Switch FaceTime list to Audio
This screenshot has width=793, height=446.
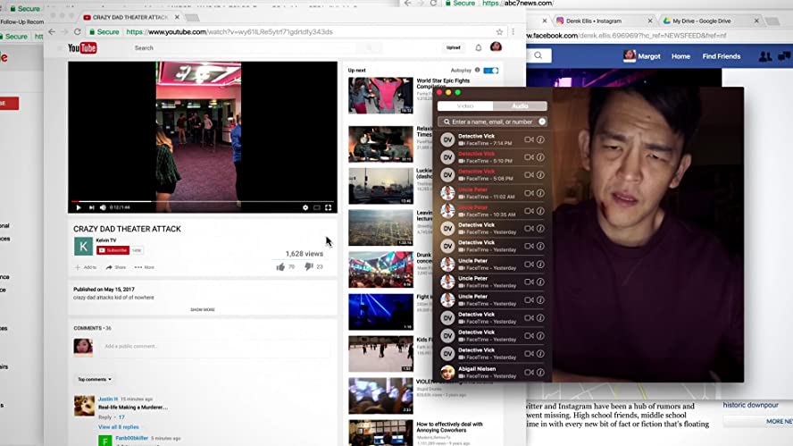click(x=519, y=106)
